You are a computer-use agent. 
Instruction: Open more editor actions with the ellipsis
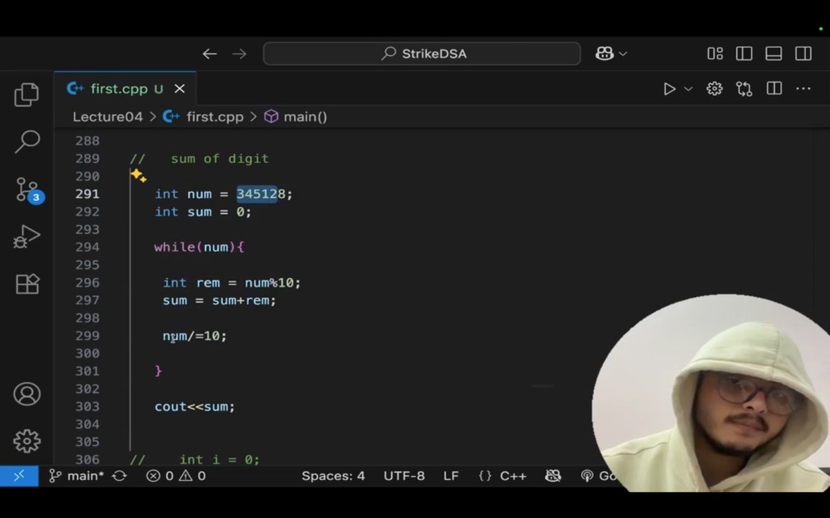coord(802,88)
